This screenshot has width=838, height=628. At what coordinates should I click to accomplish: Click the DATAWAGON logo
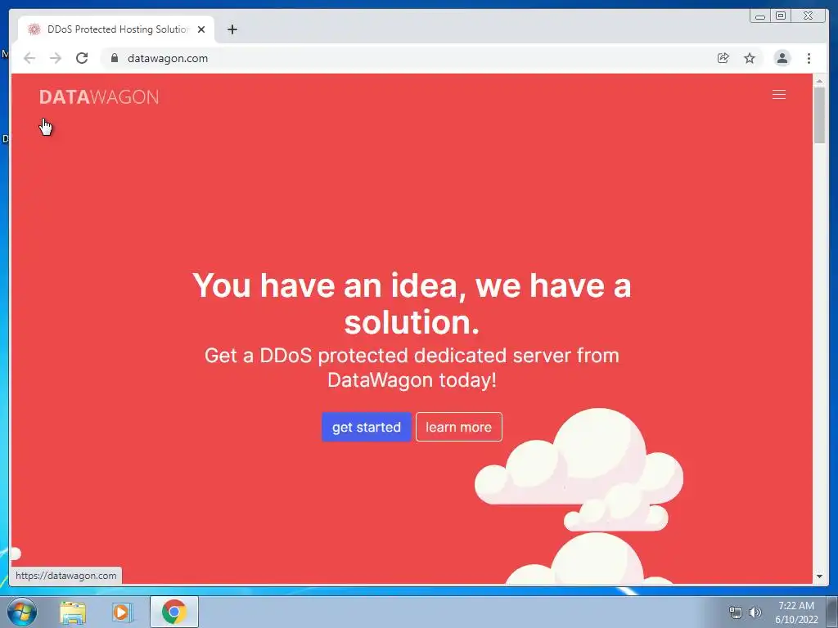[x=99, y=97]
